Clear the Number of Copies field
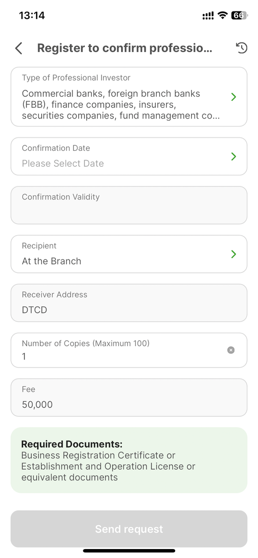Viewport: 258px width, 558px height. tap(231, 350)
